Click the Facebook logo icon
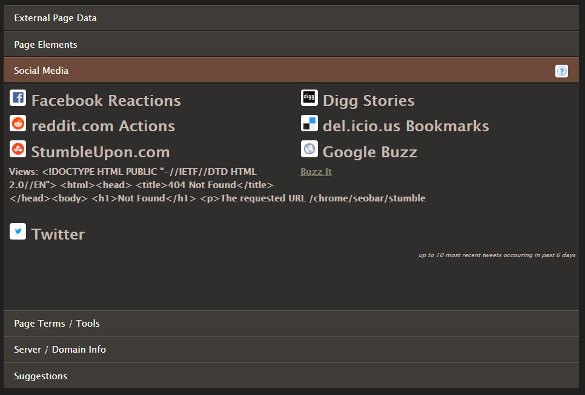Viewport: 585px width, 395px height. click(18, 98)
